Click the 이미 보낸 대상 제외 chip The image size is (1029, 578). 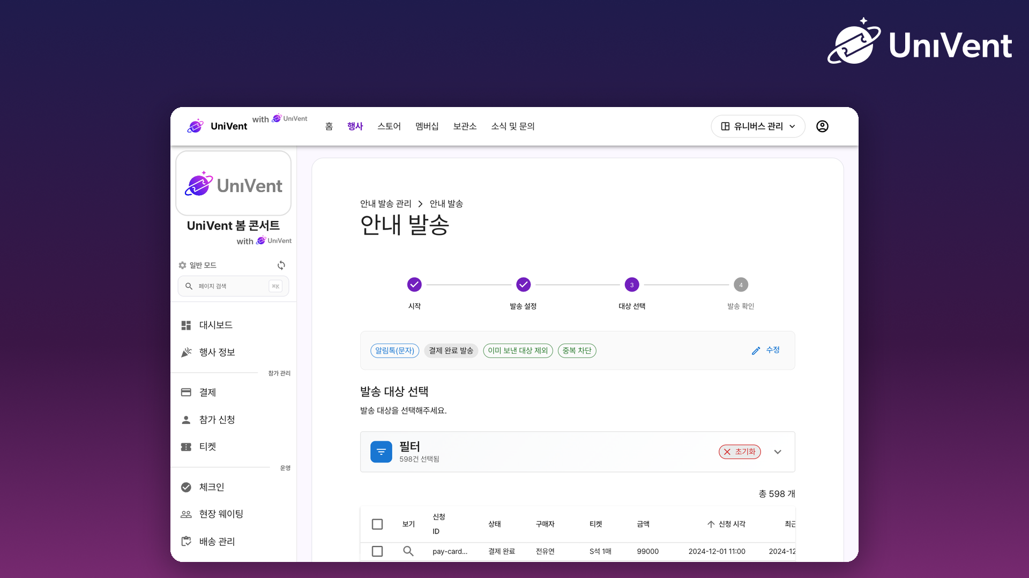[518, 351]
